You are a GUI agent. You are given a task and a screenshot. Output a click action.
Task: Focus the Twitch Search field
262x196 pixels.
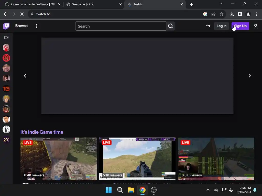coord(121,26)
